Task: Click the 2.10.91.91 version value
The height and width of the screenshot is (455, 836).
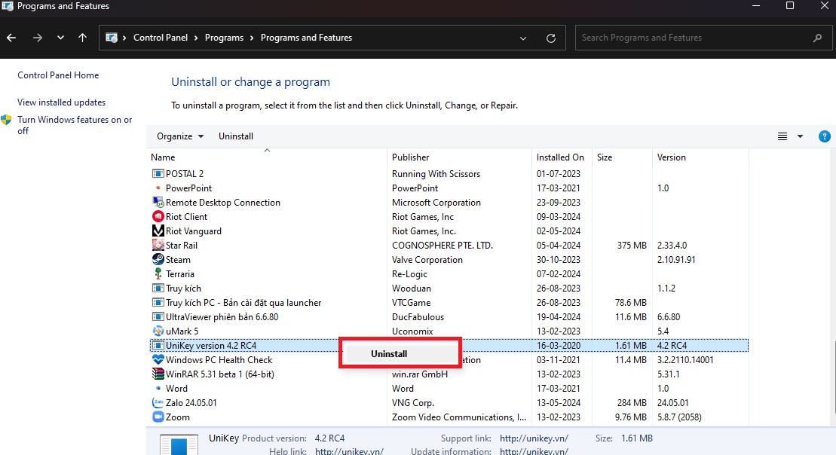Action: [x=676, y=260]
